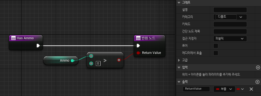Click the top input pin of greater-than node
Screen dimensions: 261x96
[x=91, y=56]
